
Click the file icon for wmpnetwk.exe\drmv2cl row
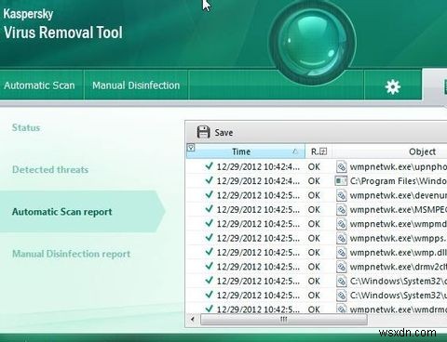pos(342,267)
